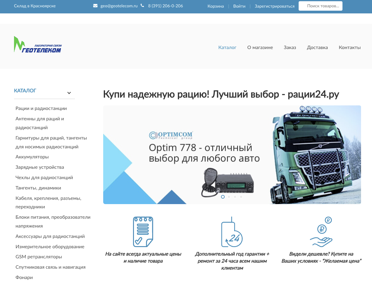Viewport: 372px width, 283px height.
Task: Click the envelope email icon
Action: pyautogui.click(x=95, y=6)
